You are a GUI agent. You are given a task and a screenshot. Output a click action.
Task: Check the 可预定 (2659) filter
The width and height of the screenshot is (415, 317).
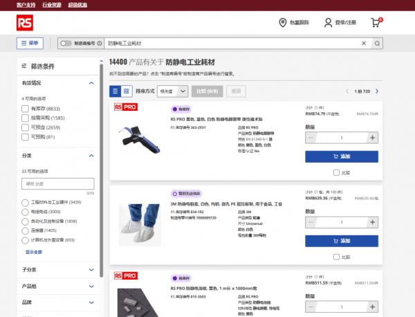coord(25,127)
